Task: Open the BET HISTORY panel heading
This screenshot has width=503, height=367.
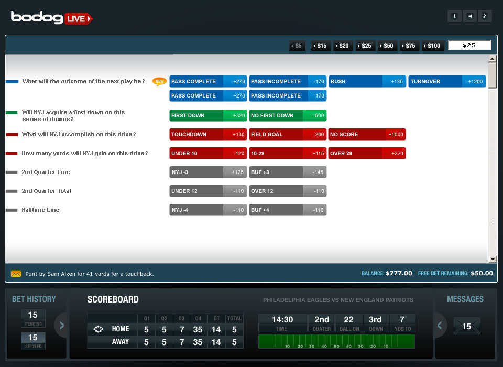Action: point(34,299)
